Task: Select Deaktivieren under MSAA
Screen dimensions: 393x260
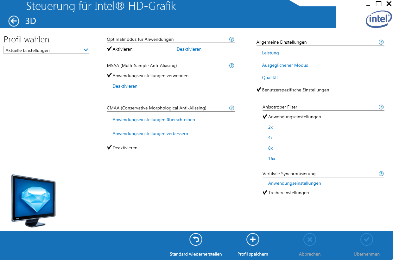Action: tap(125, 86)
